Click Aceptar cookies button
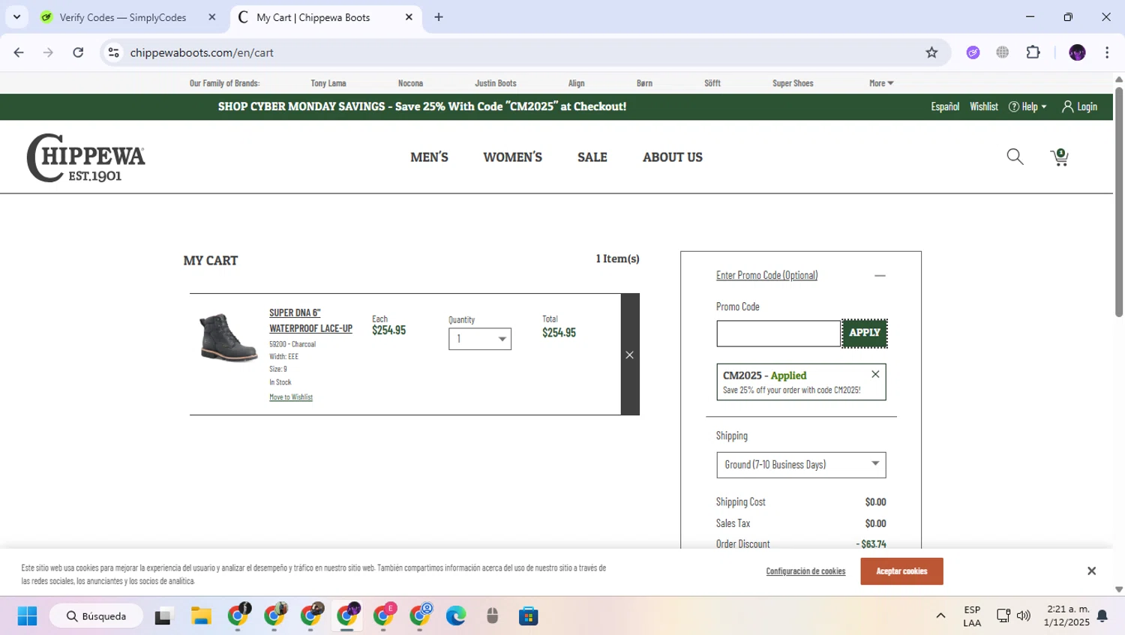 pyautogui.click(x=901, y=571)
